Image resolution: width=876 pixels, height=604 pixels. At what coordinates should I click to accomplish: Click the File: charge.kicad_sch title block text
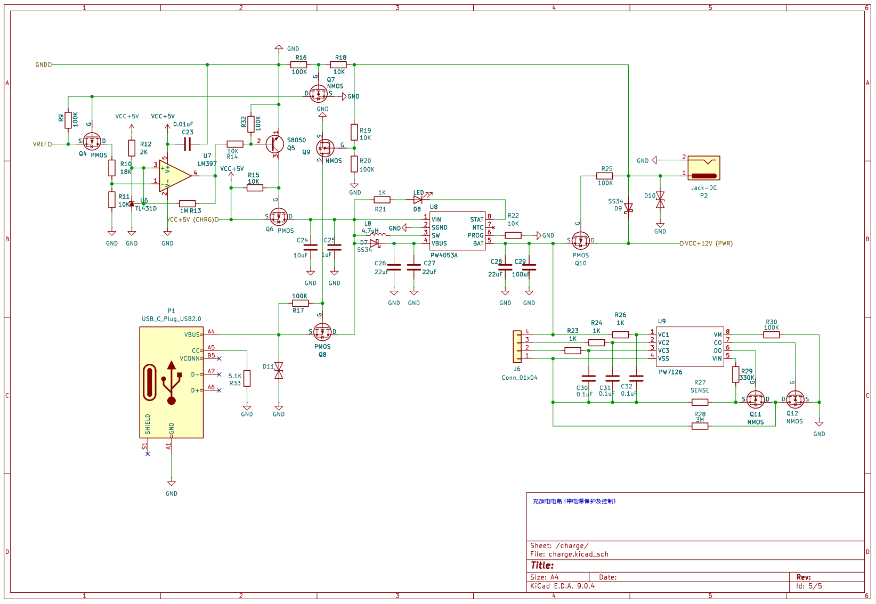click(x=569, y=554)
